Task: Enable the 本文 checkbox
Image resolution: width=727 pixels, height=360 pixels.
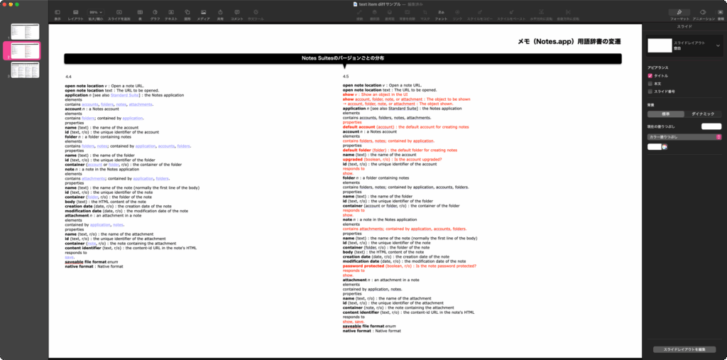Action: point(650,83)
